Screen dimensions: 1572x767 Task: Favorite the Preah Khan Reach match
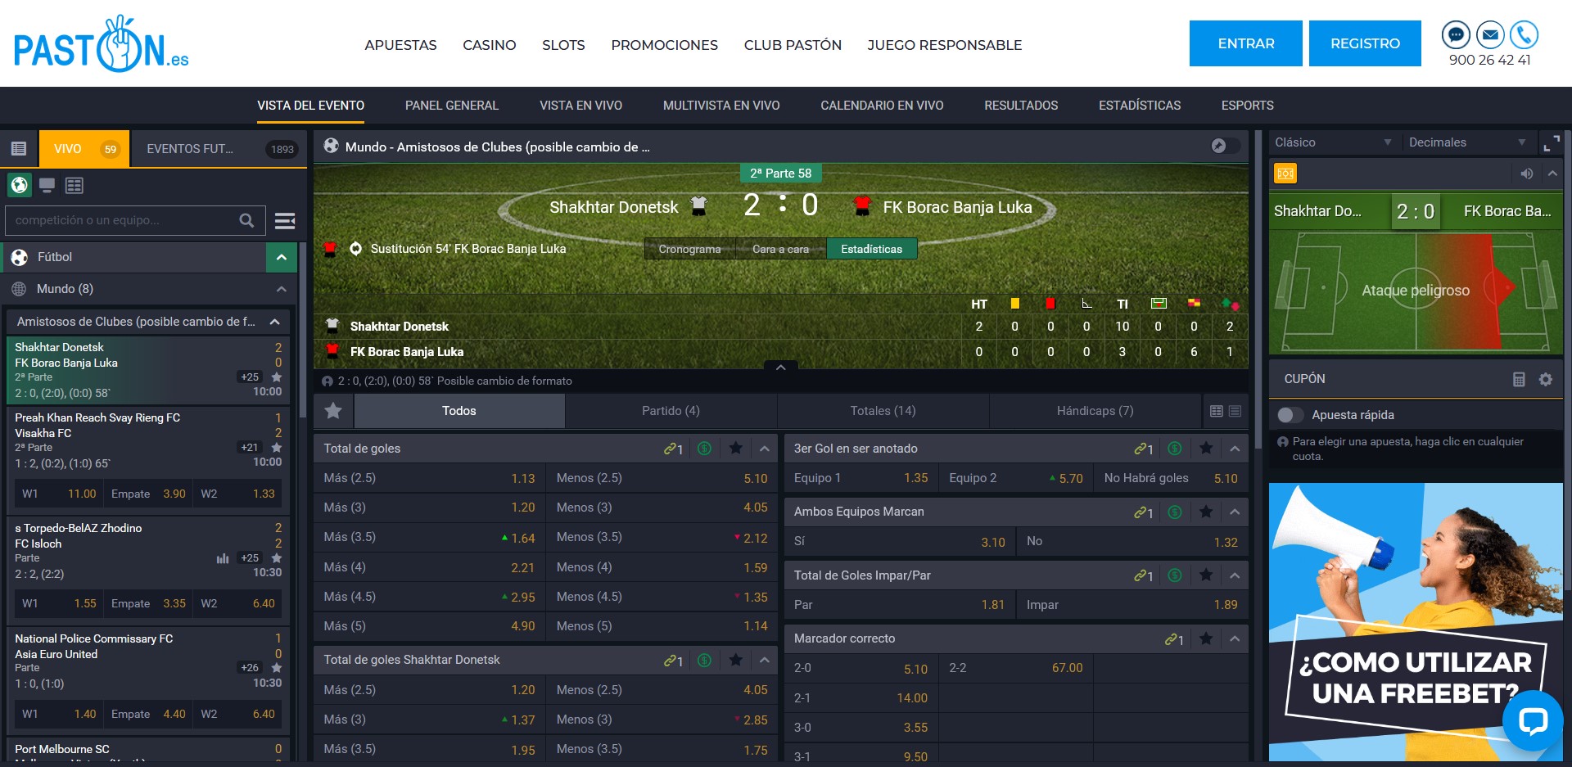coord(277,448)
